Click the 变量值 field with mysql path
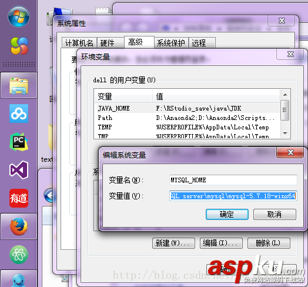 (x=233, y=196)
